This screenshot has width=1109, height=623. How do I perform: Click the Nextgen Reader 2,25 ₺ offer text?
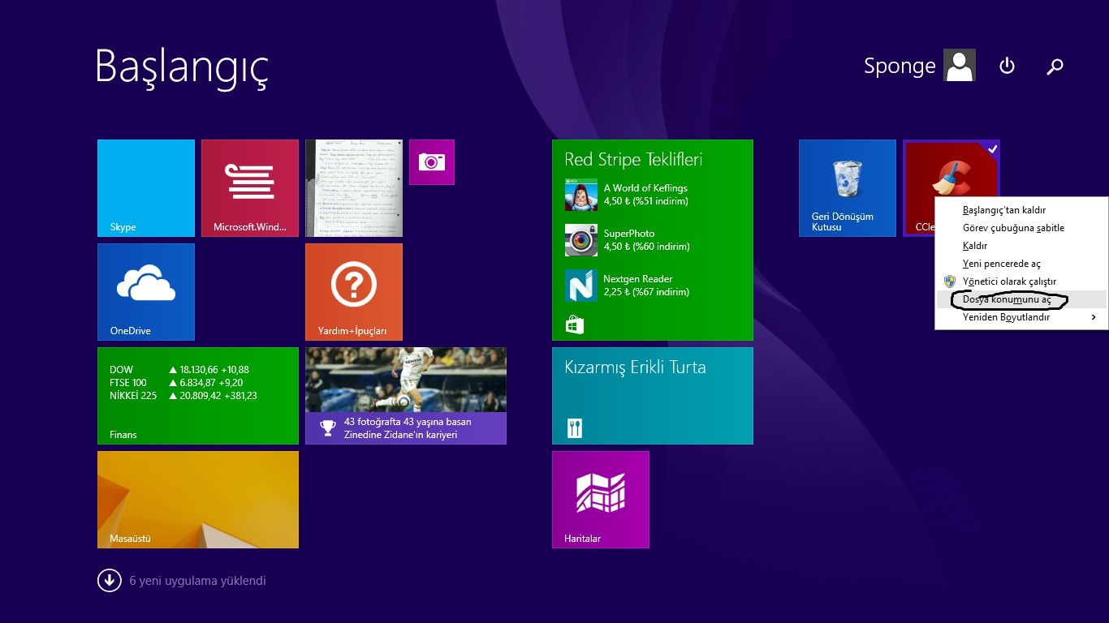click(x=646, y=286)
